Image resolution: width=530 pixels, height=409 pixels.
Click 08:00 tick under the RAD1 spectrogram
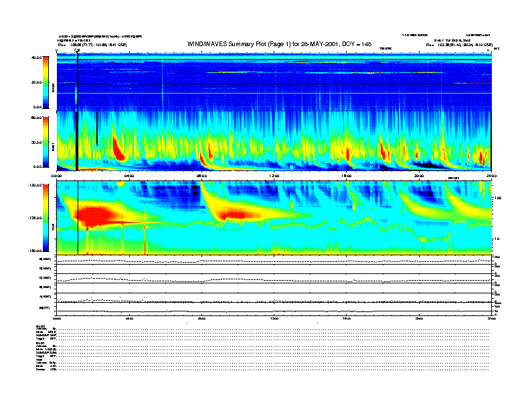coord(201,176)
